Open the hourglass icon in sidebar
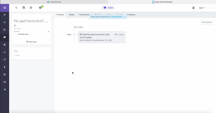Screen dimensions: 216x113 pyautogui.click(x=5, y=67)
